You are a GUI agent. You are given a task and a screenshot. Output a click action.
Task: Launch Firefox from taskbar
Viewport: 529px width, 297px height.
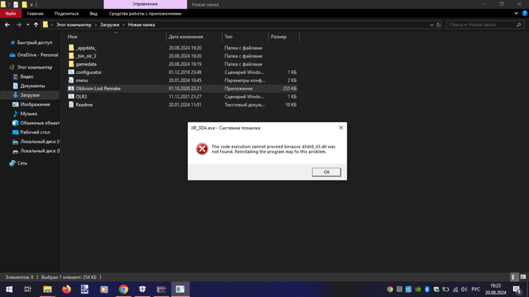[67, 289]
